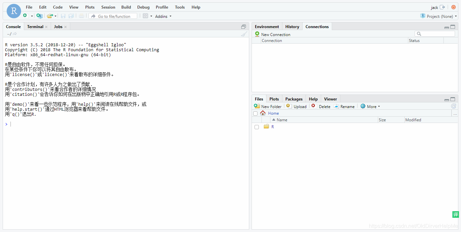
Task: Click the view current directory arrow icon
Action: [x=15, y=34]
